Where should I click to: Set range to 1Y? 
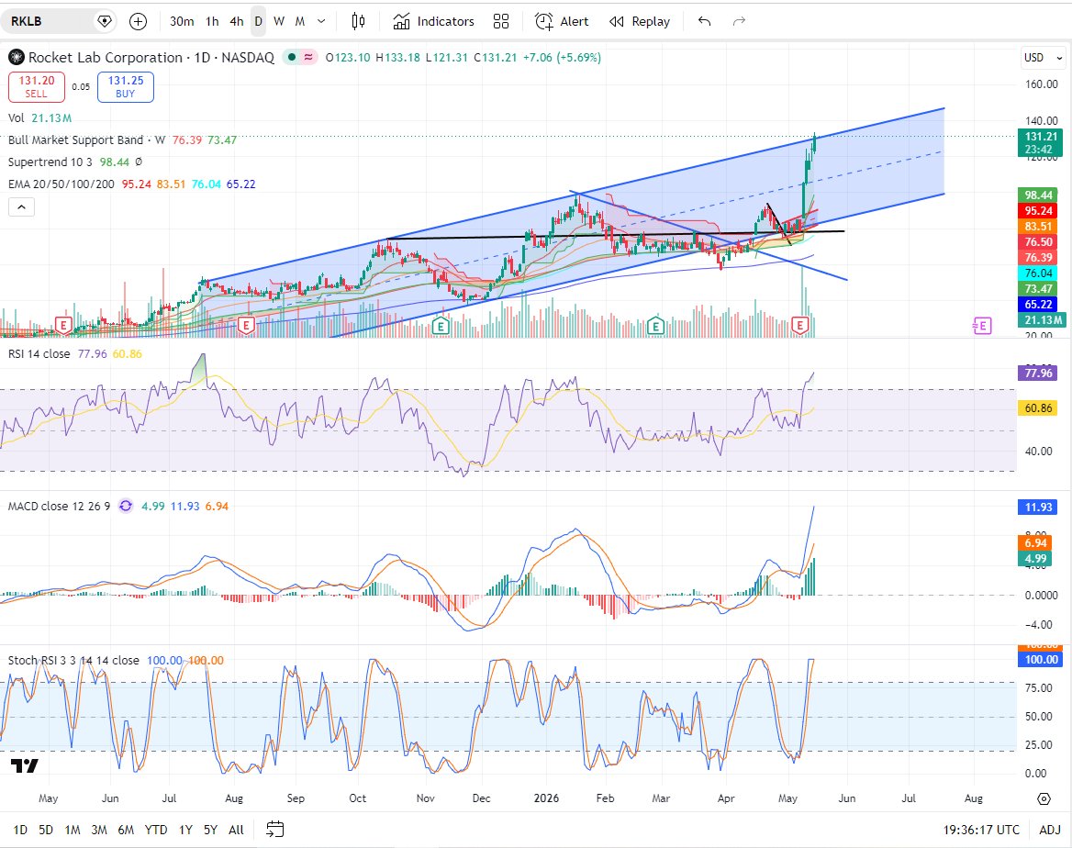(185, 830)
